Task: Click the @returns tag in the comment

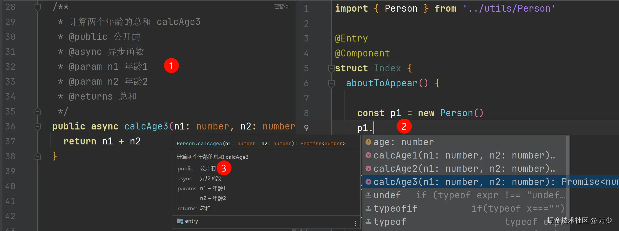Action: coord(91,97)
